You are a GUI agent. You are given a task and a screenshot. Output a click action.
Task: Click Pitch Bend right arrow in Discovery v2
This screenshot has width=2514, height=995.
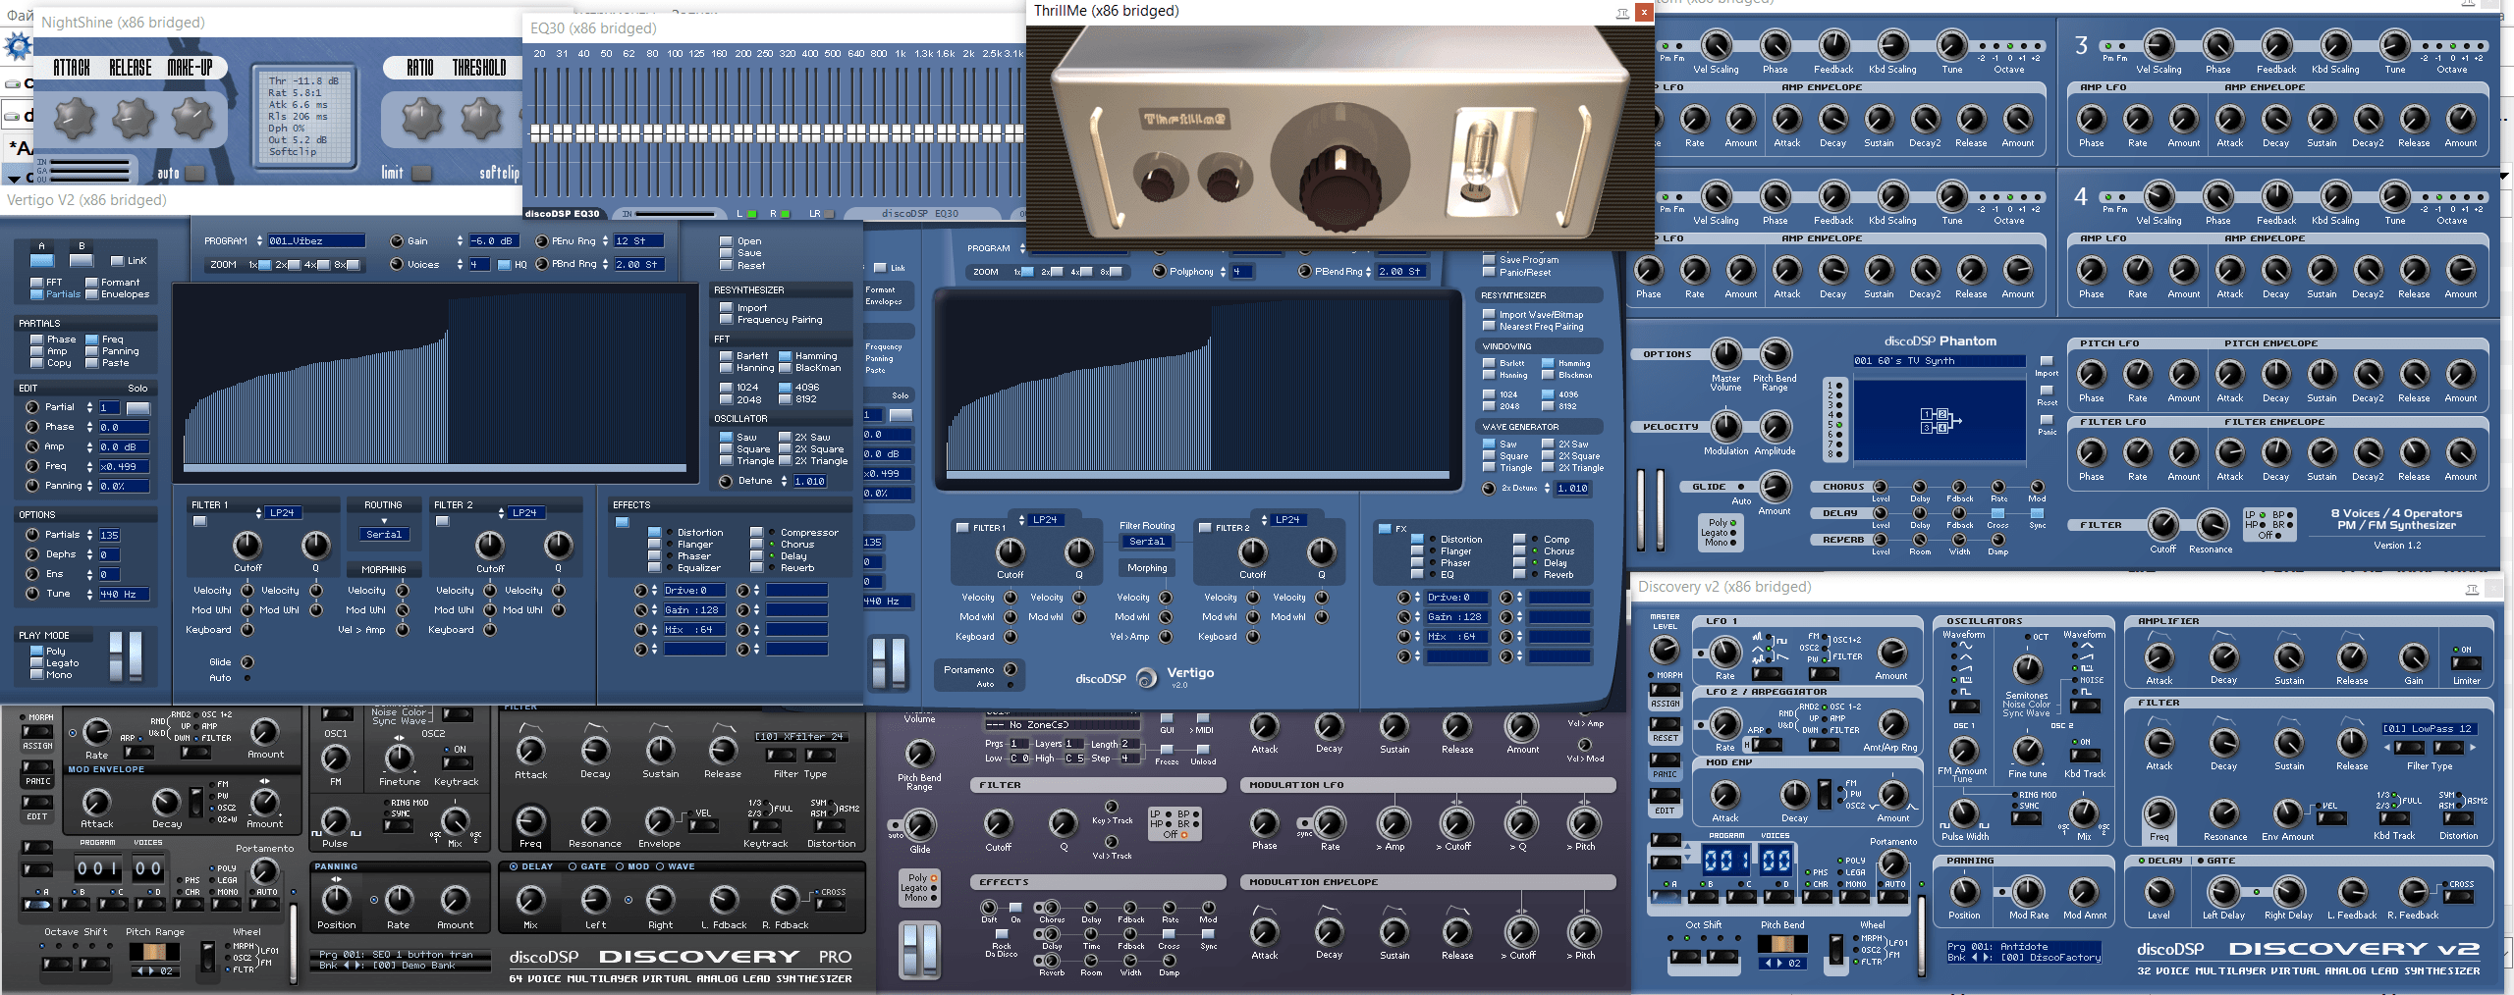pos(1781,964)
